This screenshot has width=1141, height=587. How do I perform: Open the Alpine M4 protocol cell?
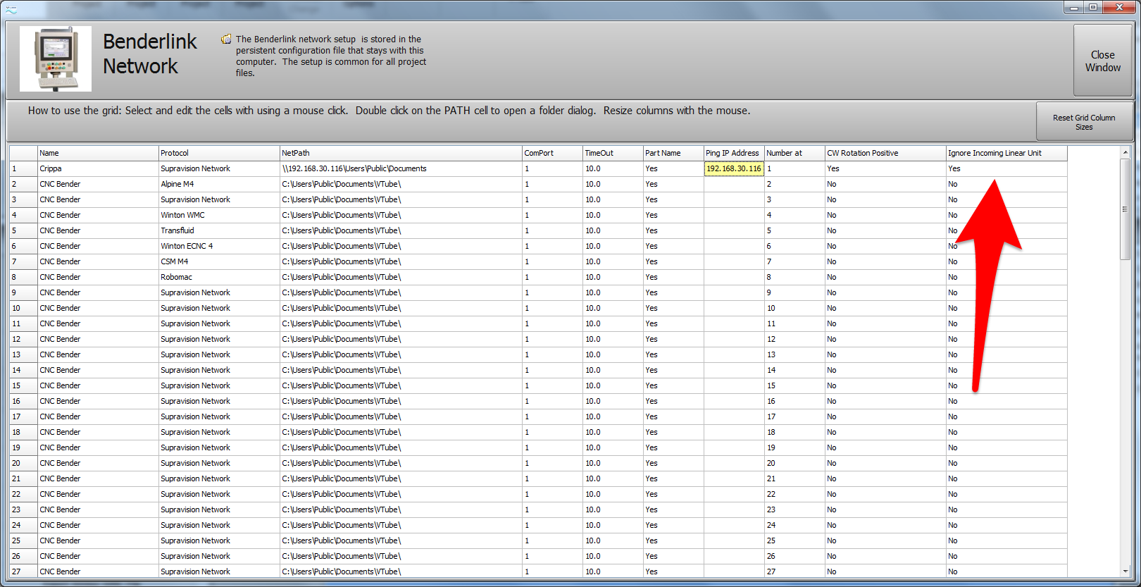tap(219, 184)
